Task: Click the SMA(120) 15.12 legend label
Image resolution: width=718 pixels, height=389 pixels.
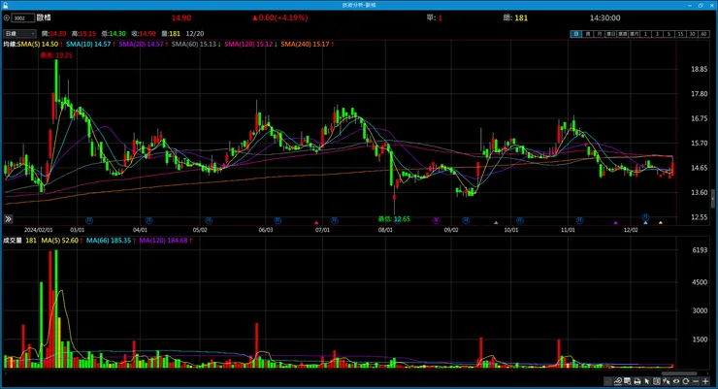Action: pyautogui.click(x=250, y=44)
